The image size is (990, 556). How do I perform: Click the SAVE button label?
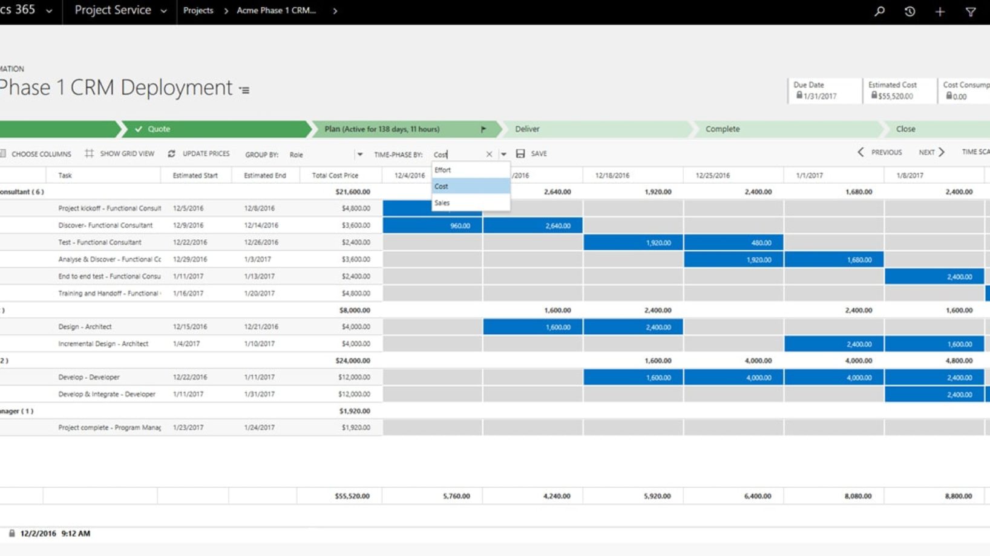click(x=539, y=154)
